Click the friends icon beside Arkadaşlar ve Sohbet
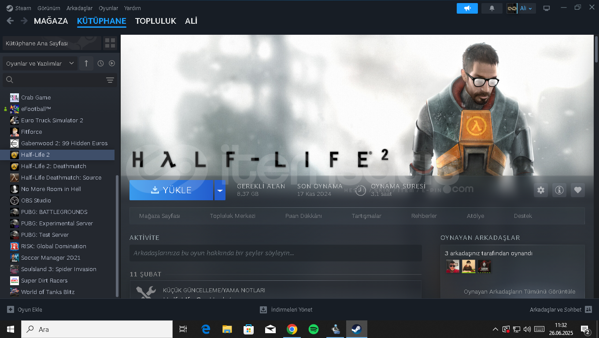599x338 pixels. click(588, 309)
